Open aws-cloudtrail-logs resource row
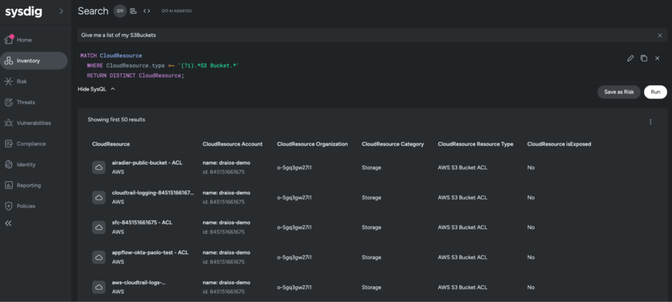Viewport: 672px width, 302px height. pos(138,283)
